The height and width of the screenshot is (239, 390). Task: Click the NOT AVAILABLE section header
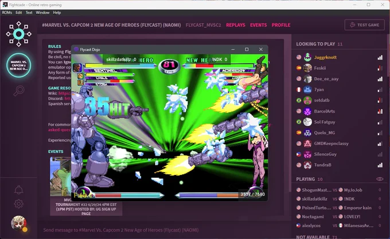(317, 237)
